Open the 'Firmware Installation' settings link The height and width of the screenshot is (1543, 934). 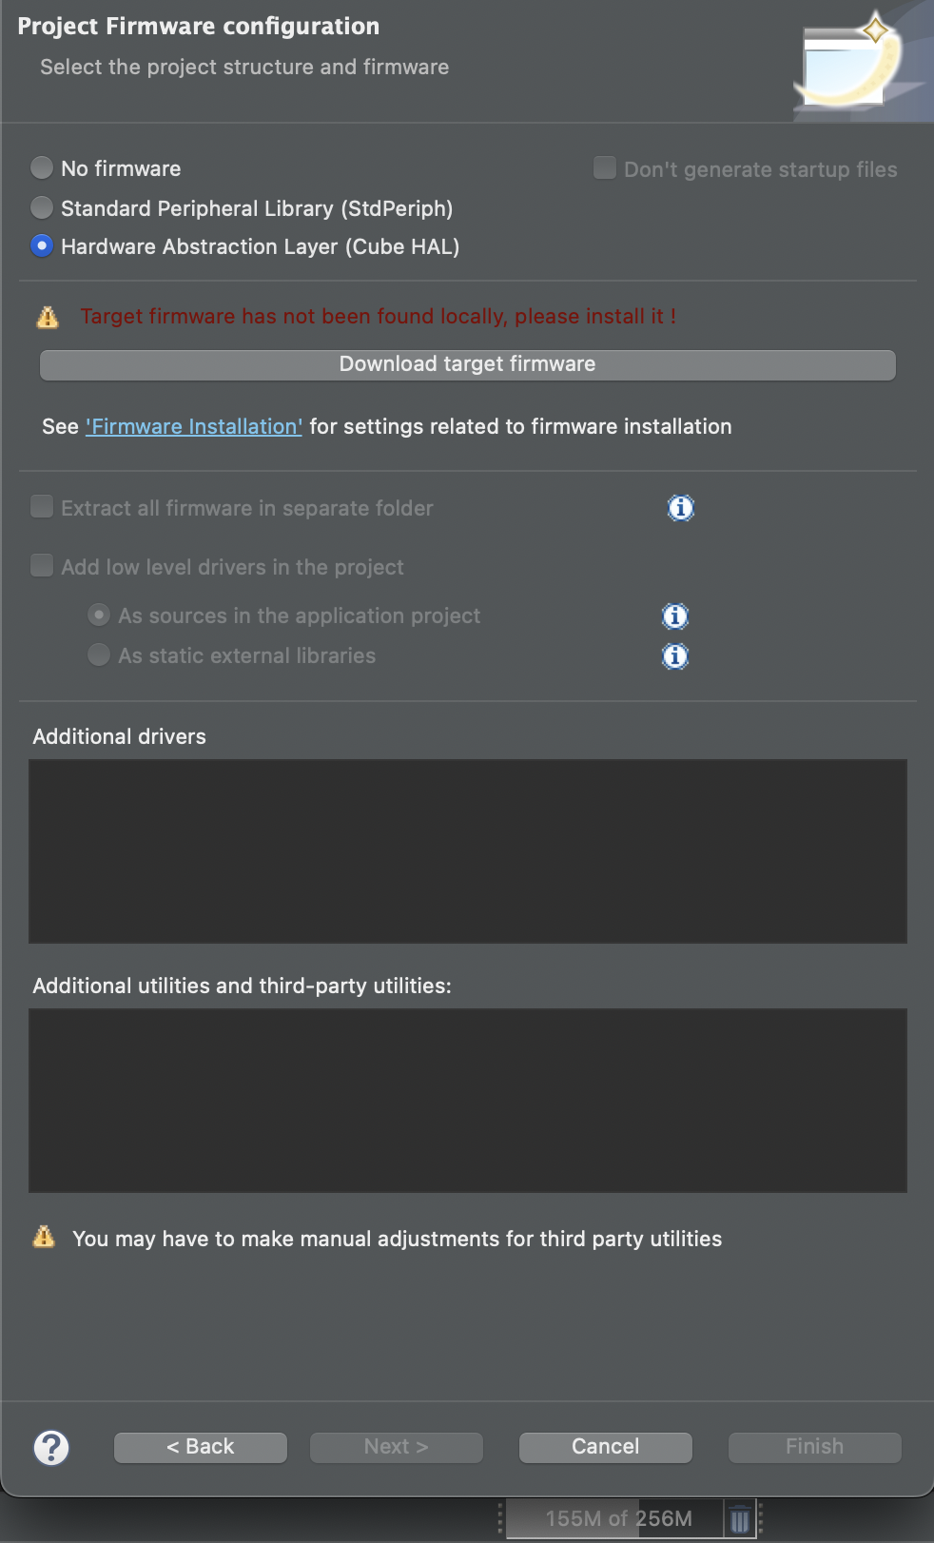click(x=194, y=427)
